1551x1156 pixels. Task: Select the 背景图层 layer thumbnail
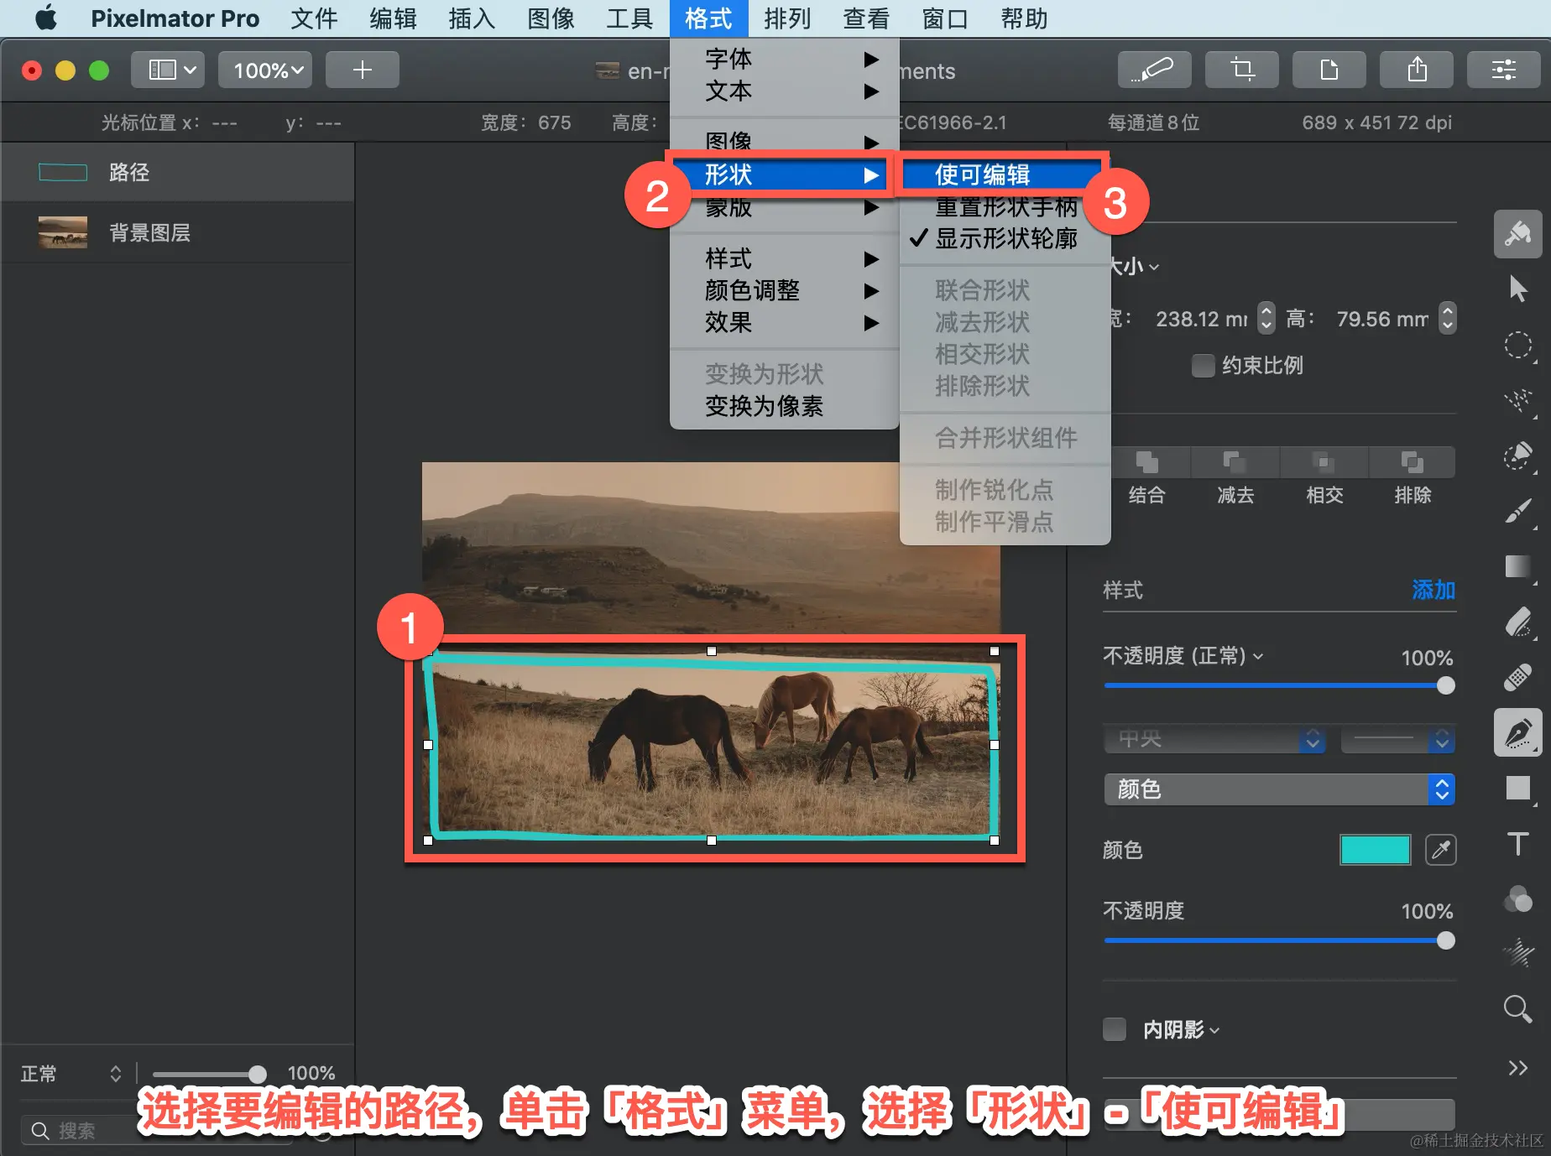(63, 232)
